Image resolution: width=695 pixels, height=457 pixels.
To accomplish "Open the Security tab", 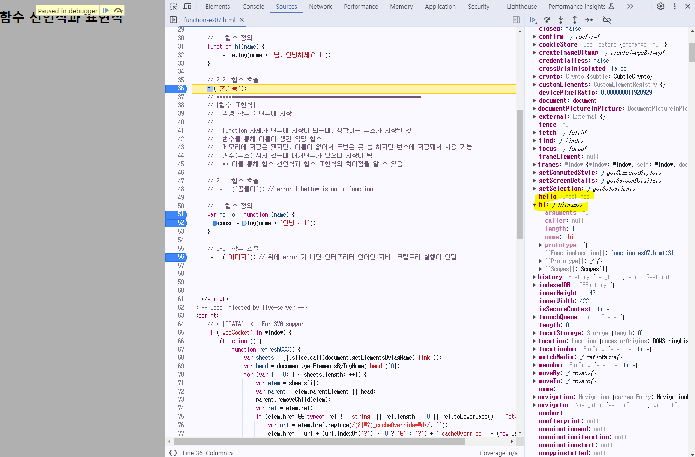I will click(479, 6).
